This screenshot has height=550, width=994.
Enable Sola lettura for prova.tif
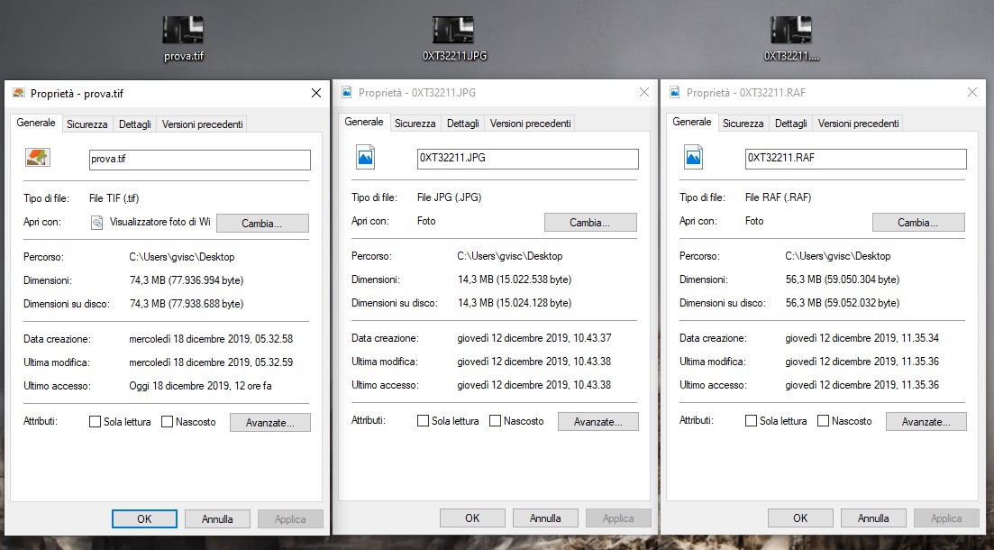(96, 422)
